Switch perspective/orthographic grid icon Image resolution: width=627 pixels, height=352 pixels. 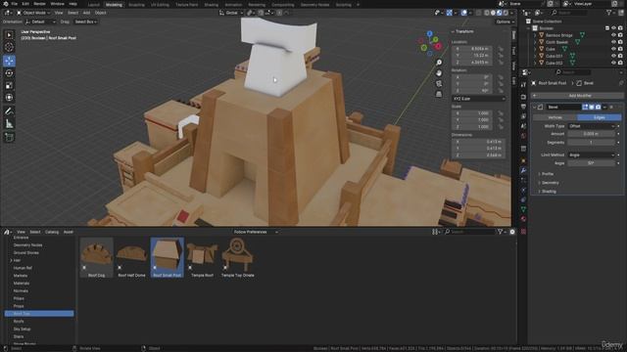click(439, 94)
